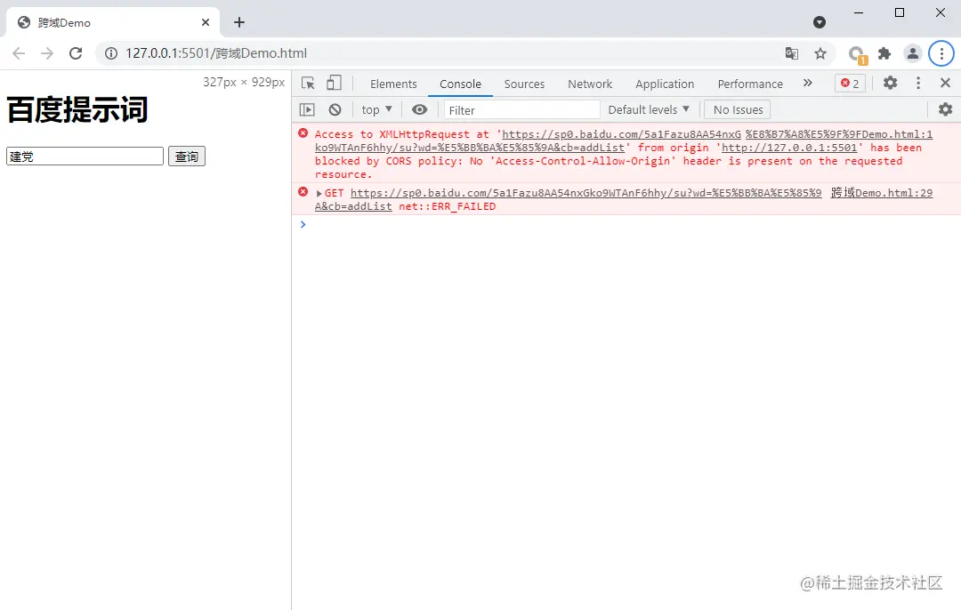The image size is (961, 610).
Task: Toggle the live expression eye icon
Action: point(419,109)
